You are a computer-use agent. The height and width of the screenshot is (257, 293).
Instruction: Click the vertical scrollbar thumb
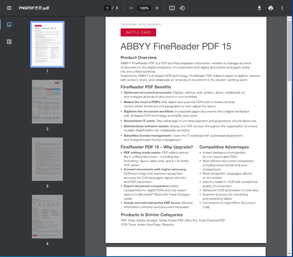289,51
